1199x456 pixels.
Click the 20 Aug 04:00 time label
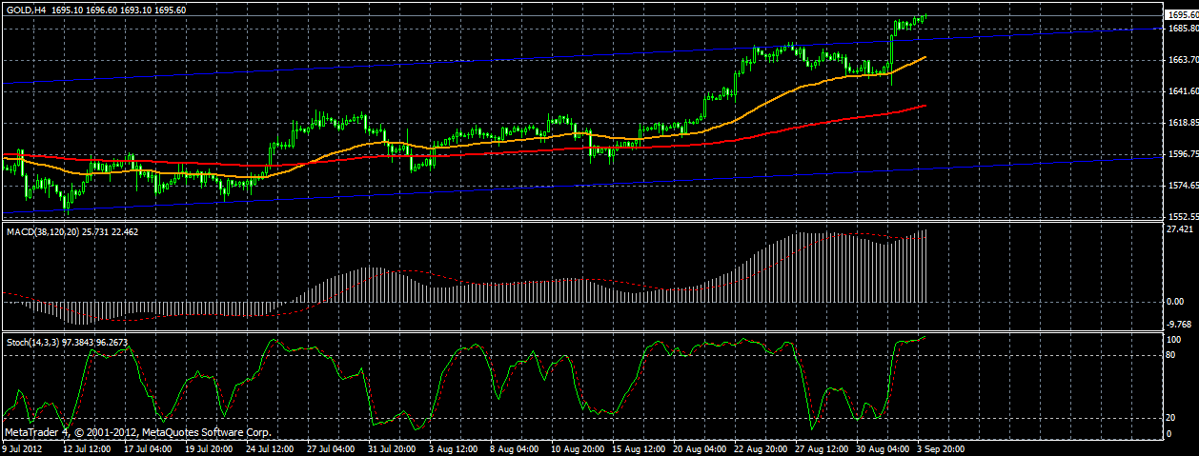point(698,448)
